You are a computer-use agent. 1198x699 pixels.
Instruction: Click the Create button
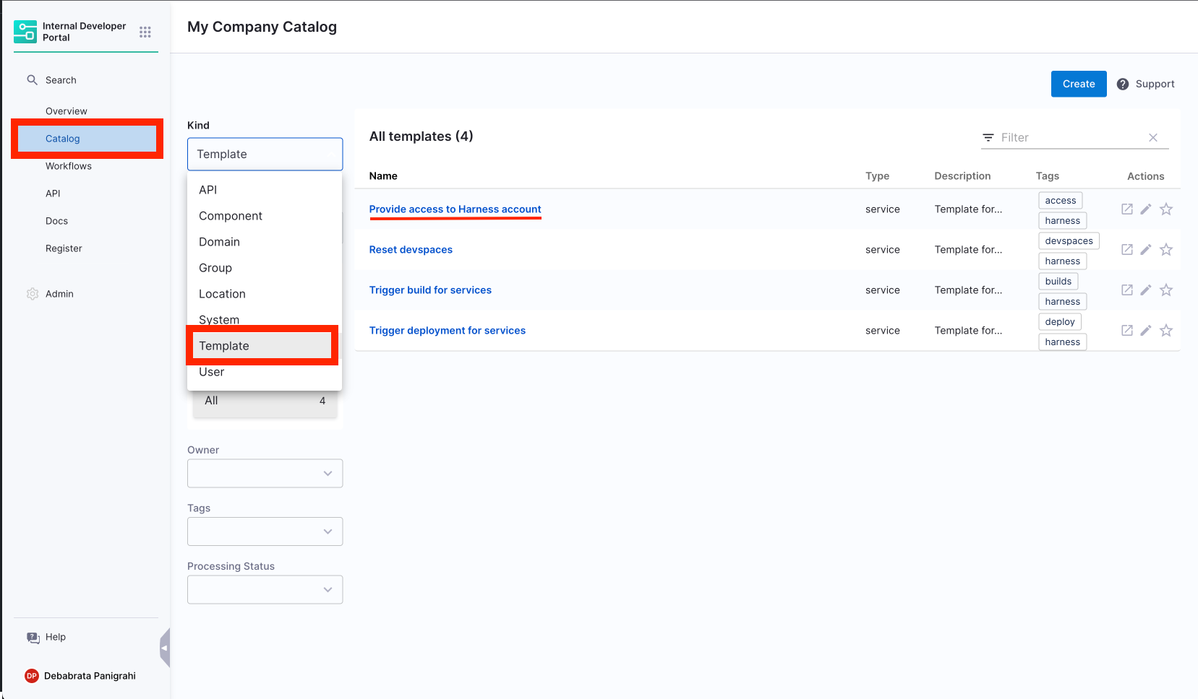point(1078,84)
